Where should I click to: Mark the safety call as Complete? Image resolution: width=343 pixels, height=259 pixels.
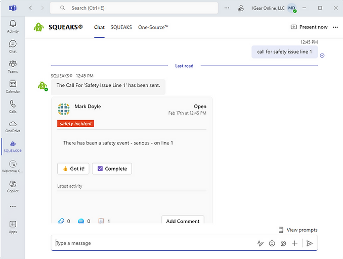pos(112,169)
